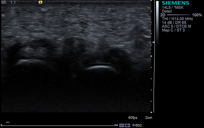This screenshot has height=128, width=204.
Task: Click the THI / H14.00 MHz frequency setting
Action: pos(177,19)
